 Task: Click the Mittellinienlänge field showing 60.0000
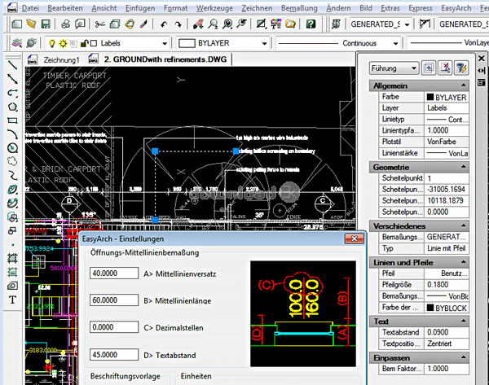114,300
